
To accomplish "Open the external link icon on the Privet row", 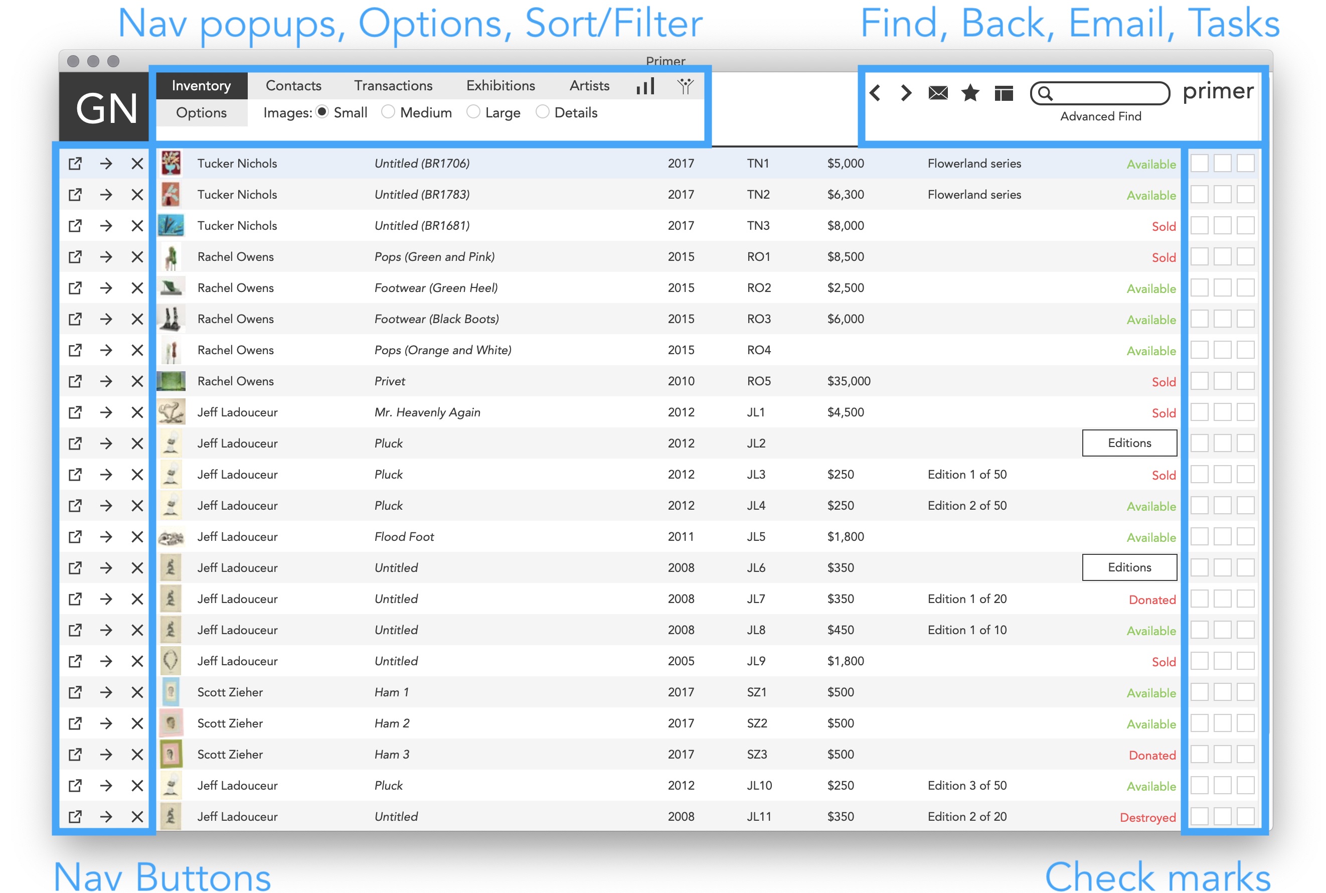I will pyautogui.click(x=75, y=381).
